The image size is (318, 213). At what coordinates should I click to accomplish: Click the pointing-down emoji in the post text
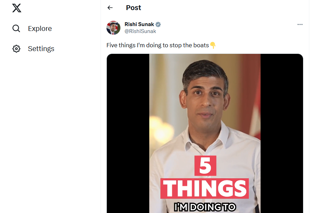pyautogui.click(x=213, y=46)
